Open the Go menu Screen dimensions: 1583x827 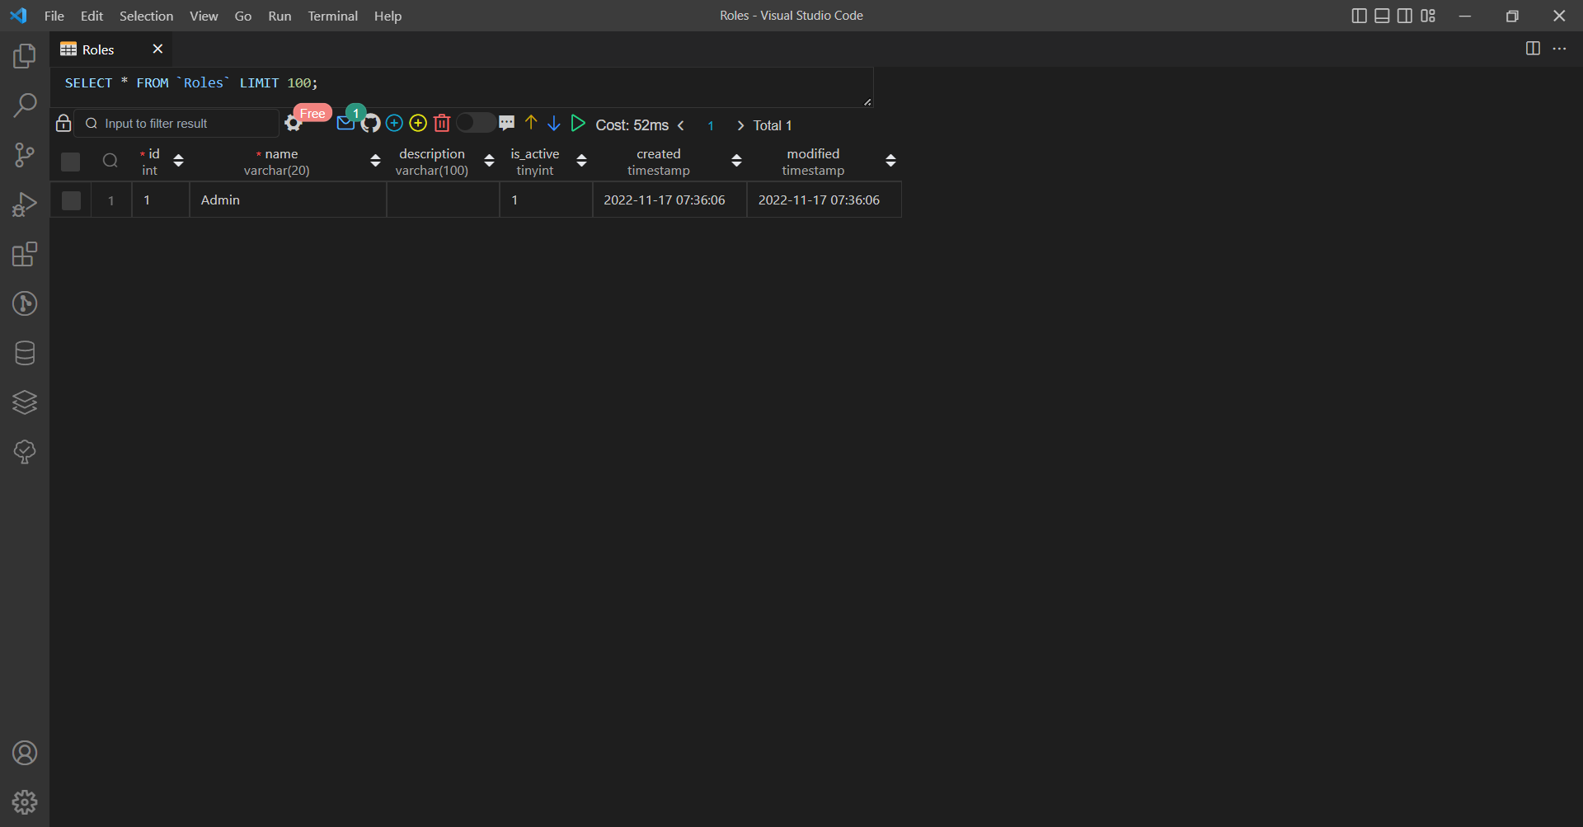[x=243, y=16]
